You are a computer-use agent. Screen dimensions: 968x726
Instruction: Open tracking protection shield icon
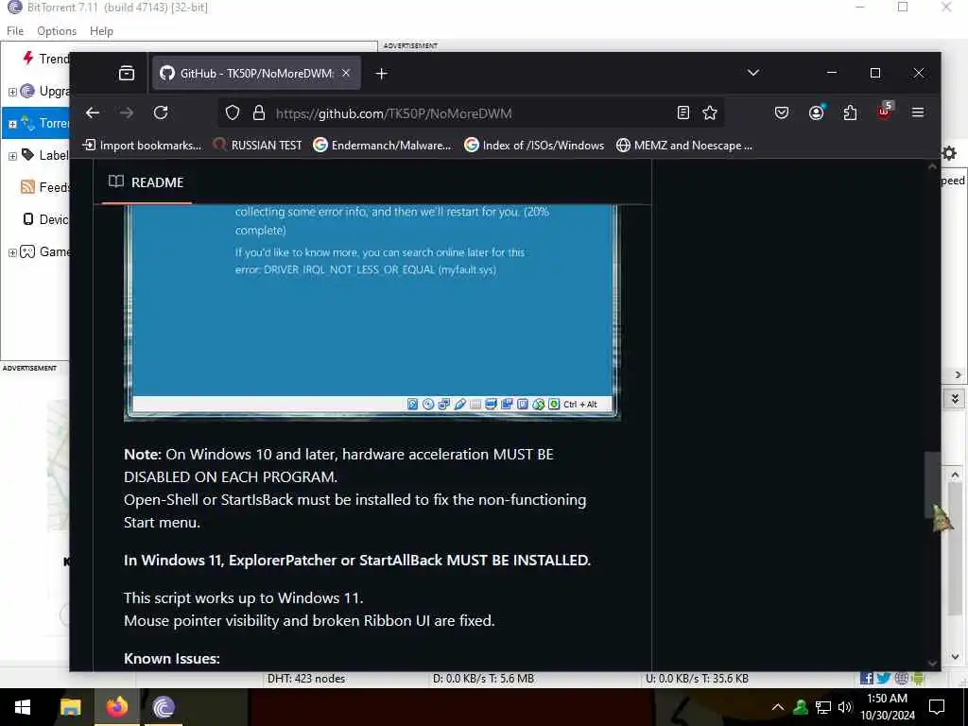pyautogui.click(x=233, y=113)
